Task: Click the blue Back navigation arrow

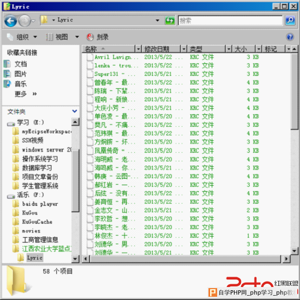Action: coord(10,20)
